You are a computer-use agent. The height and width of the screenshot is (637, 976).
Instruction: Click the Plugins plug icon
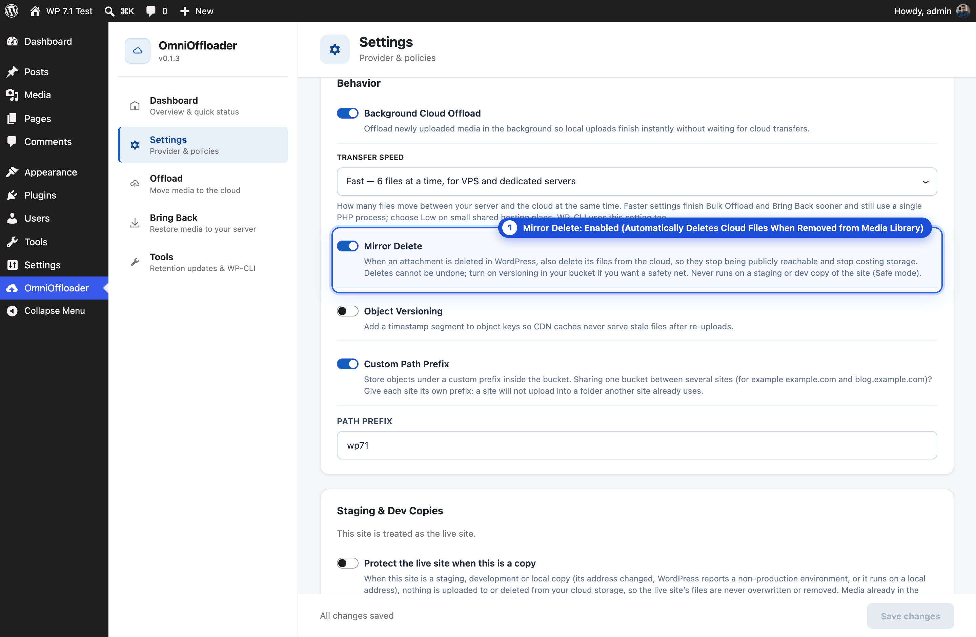coord(12,195)
